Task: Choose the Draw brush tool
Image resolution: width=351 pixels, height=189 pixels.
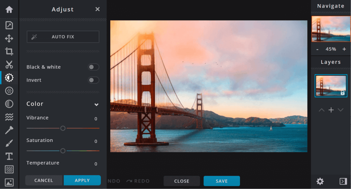Action: pos(9,143)
